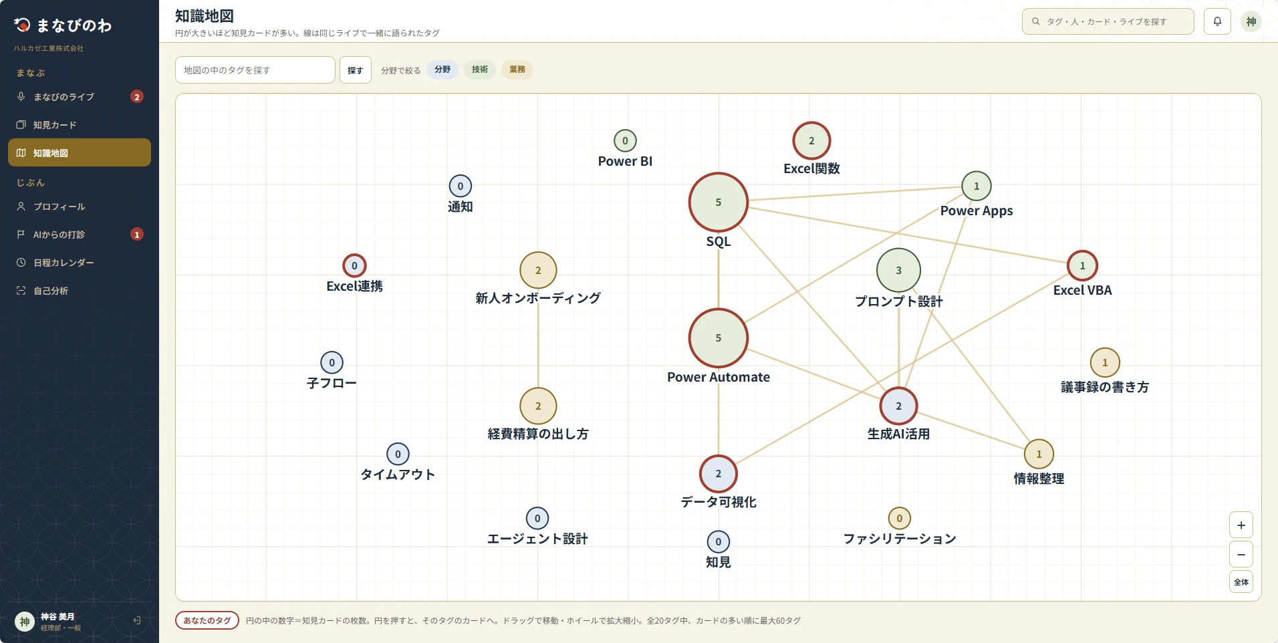Open the 生成AI活用 tag node

tap(898, 406)
